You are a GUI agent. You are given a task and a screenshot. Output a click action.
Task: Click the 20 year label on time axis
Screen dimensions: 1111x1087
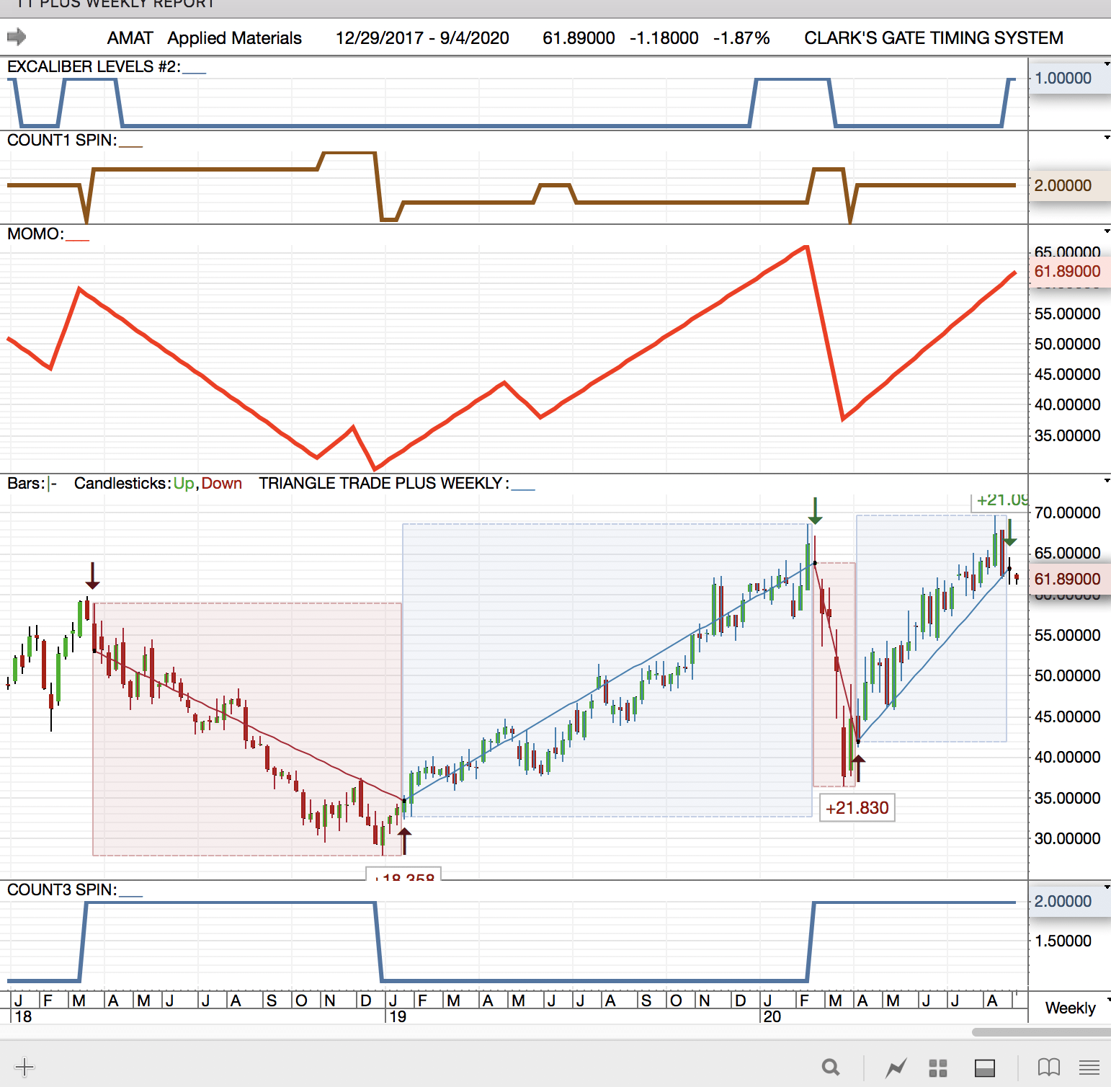pos(772,1016)
